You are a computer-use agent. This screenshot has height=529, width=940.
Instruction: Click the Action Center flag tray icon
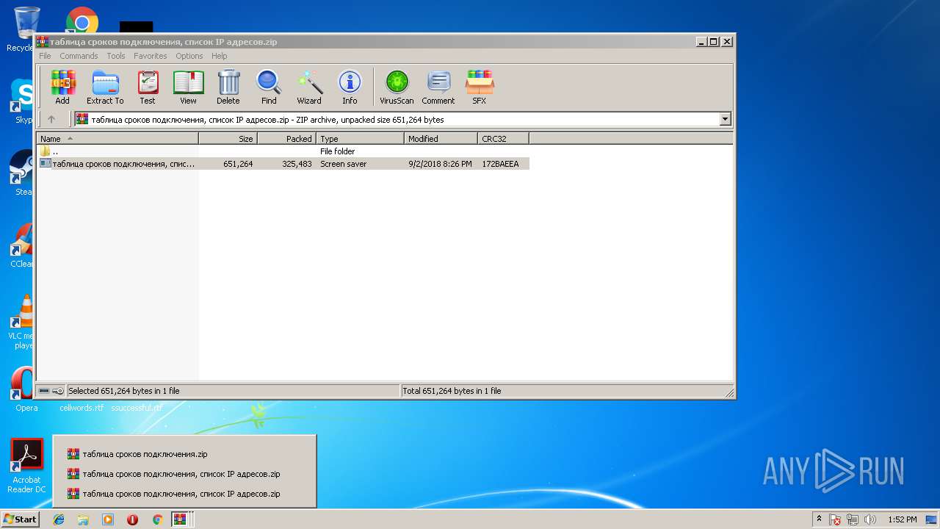point(835,519)
